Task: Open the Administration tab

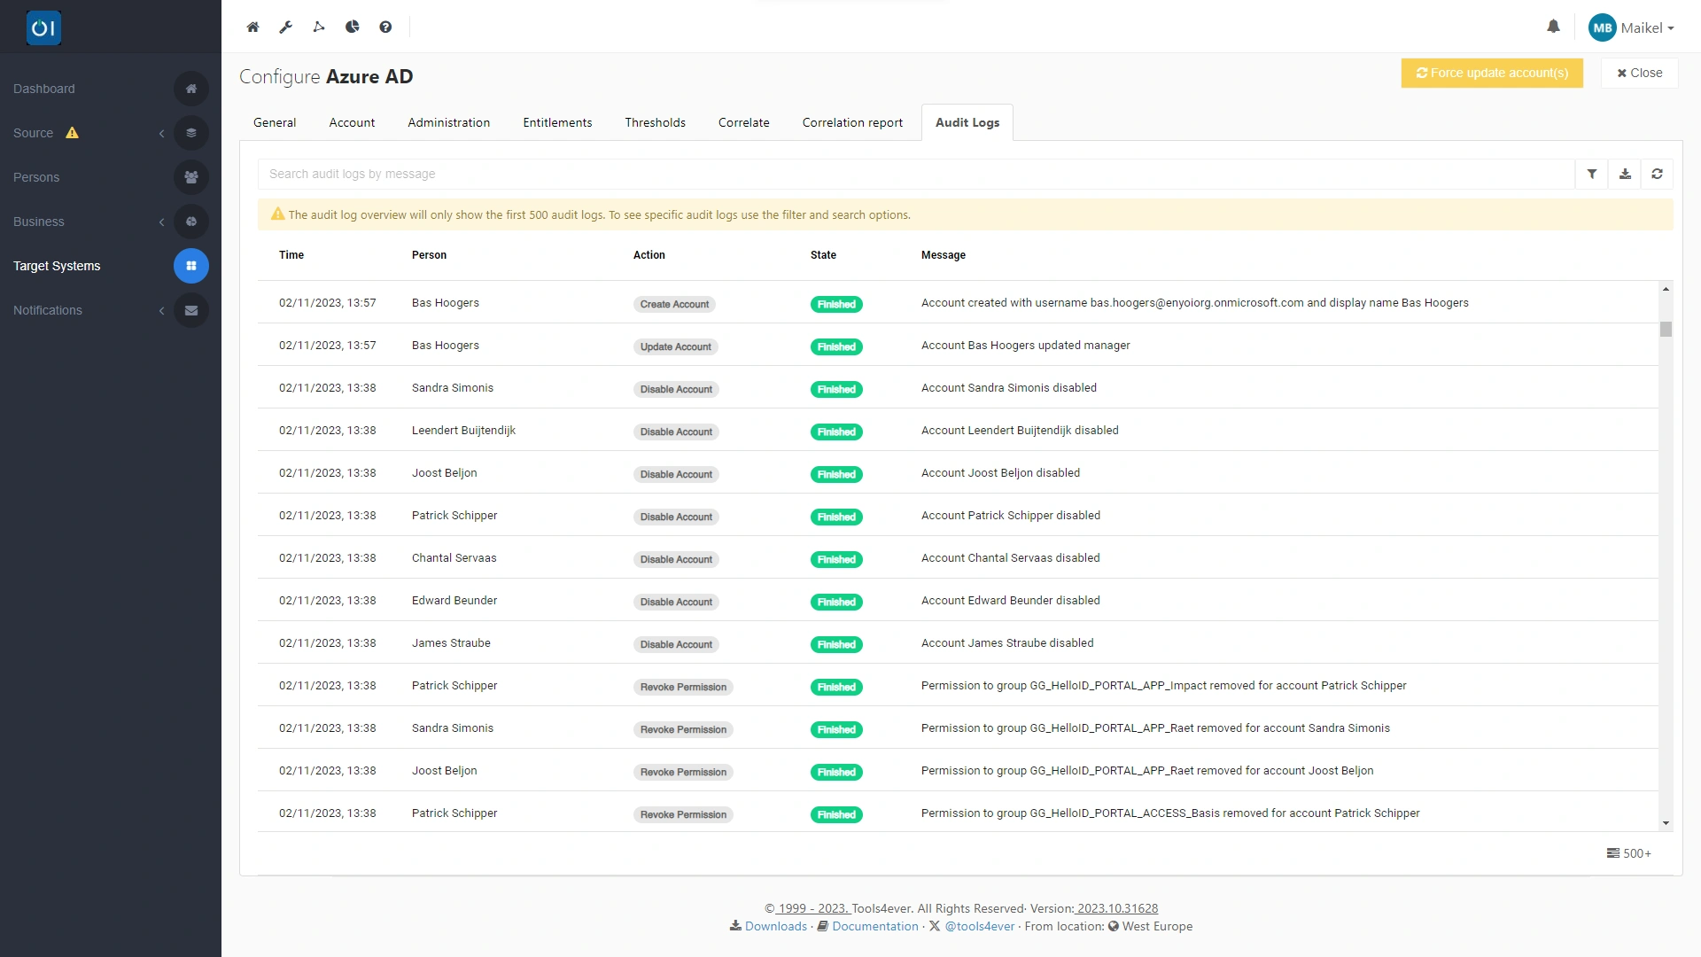Action: [x=448, y=122]
